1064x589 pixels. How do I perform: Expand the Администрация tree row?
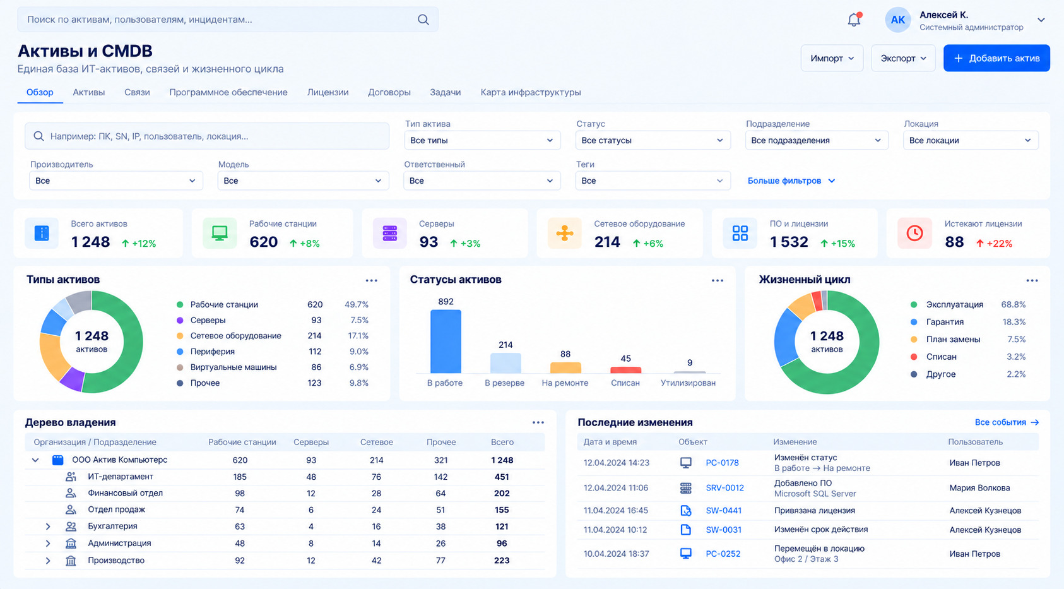click(48, 543)
